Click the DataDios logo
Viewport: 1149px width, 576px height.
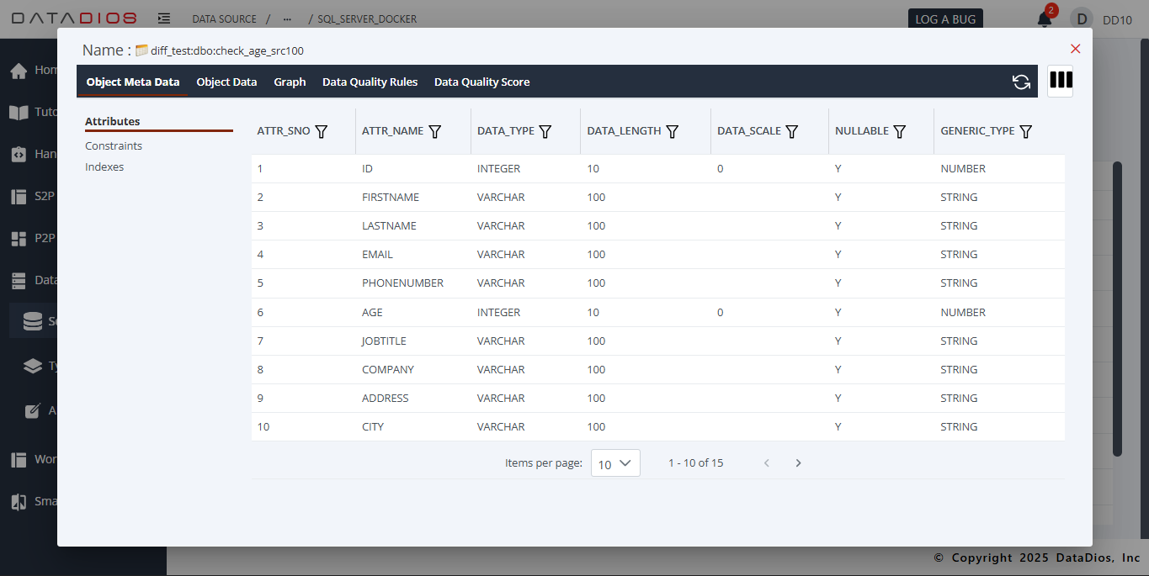click(x=73, y=17)
